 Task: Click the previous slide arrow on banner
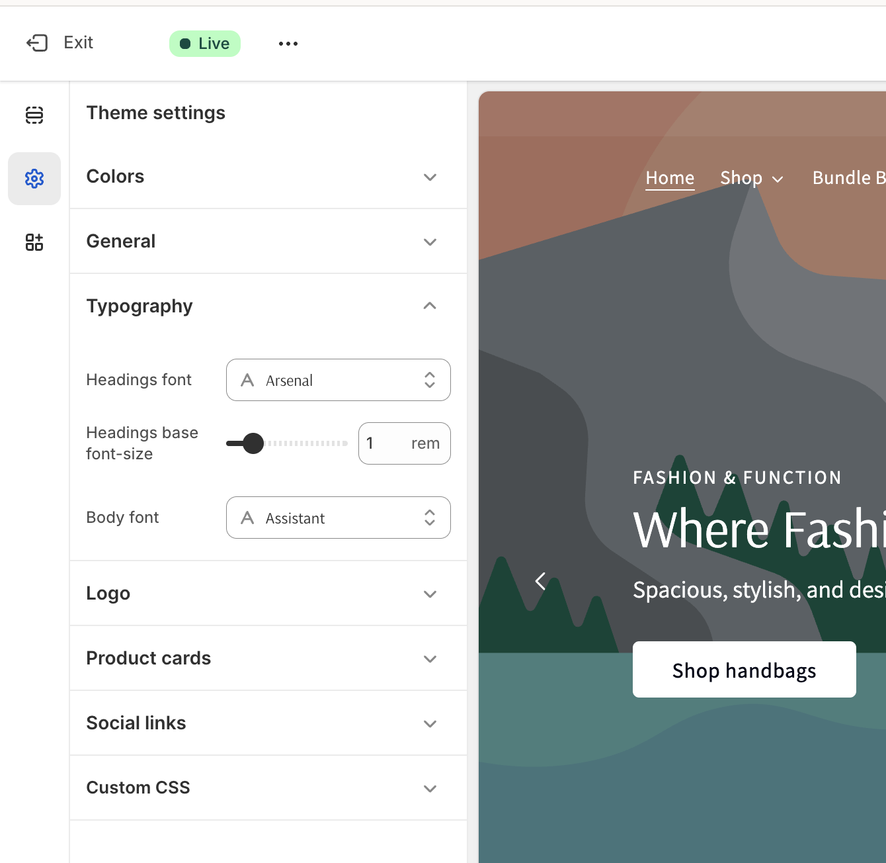[540, 581]
